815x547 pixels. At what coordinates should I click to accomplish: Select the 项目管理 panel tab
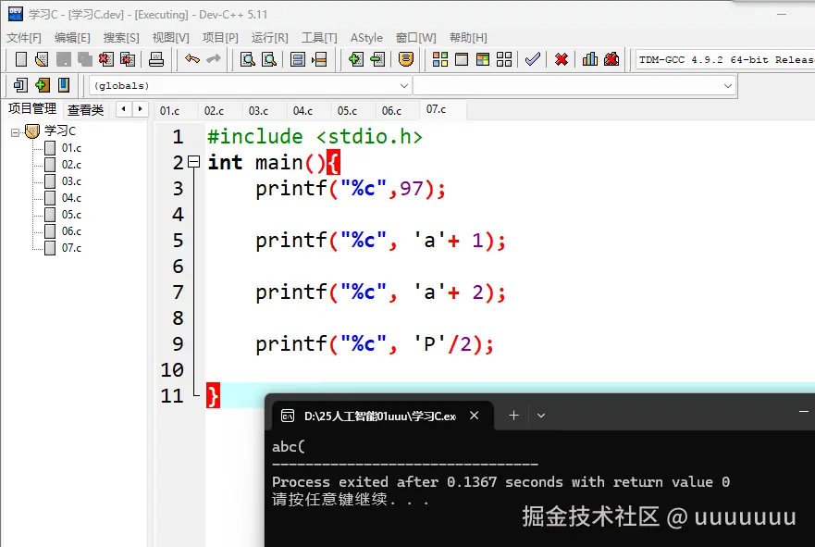point(32,108)
